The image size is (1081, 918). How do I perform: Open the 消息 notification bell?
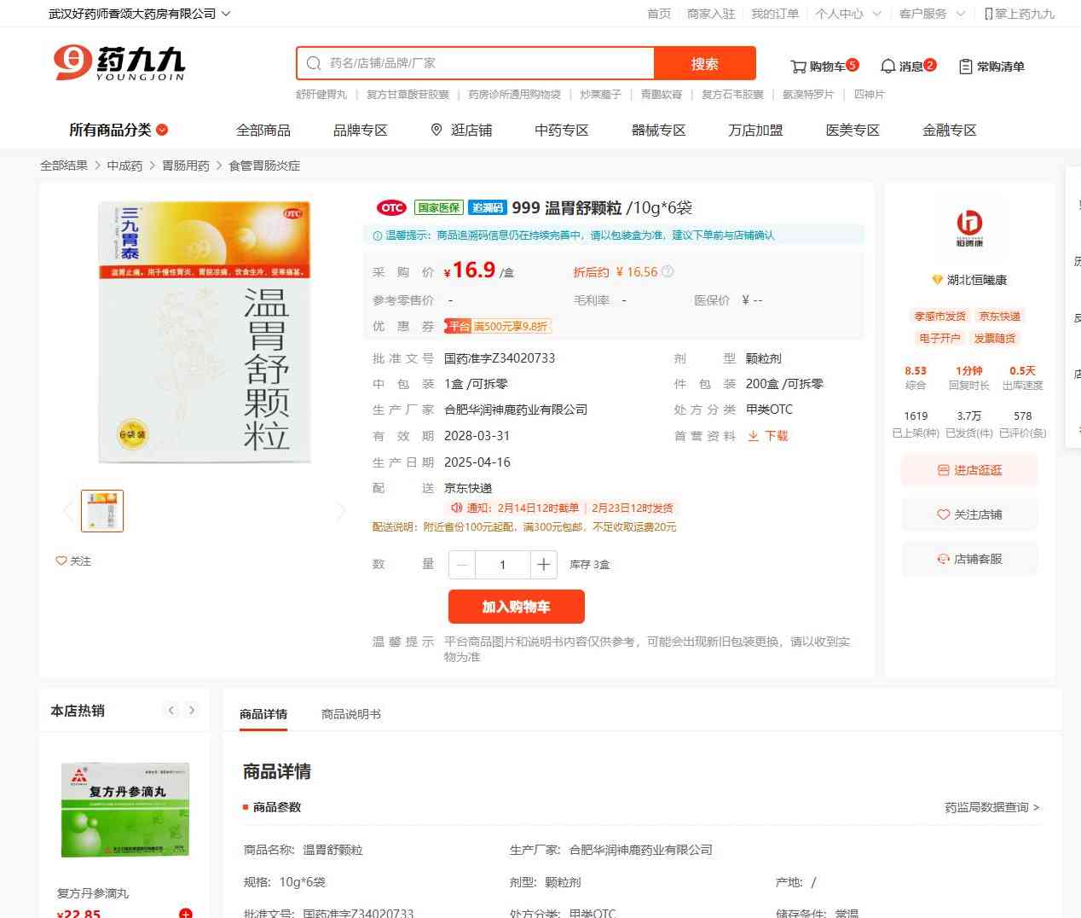(888, 67)
